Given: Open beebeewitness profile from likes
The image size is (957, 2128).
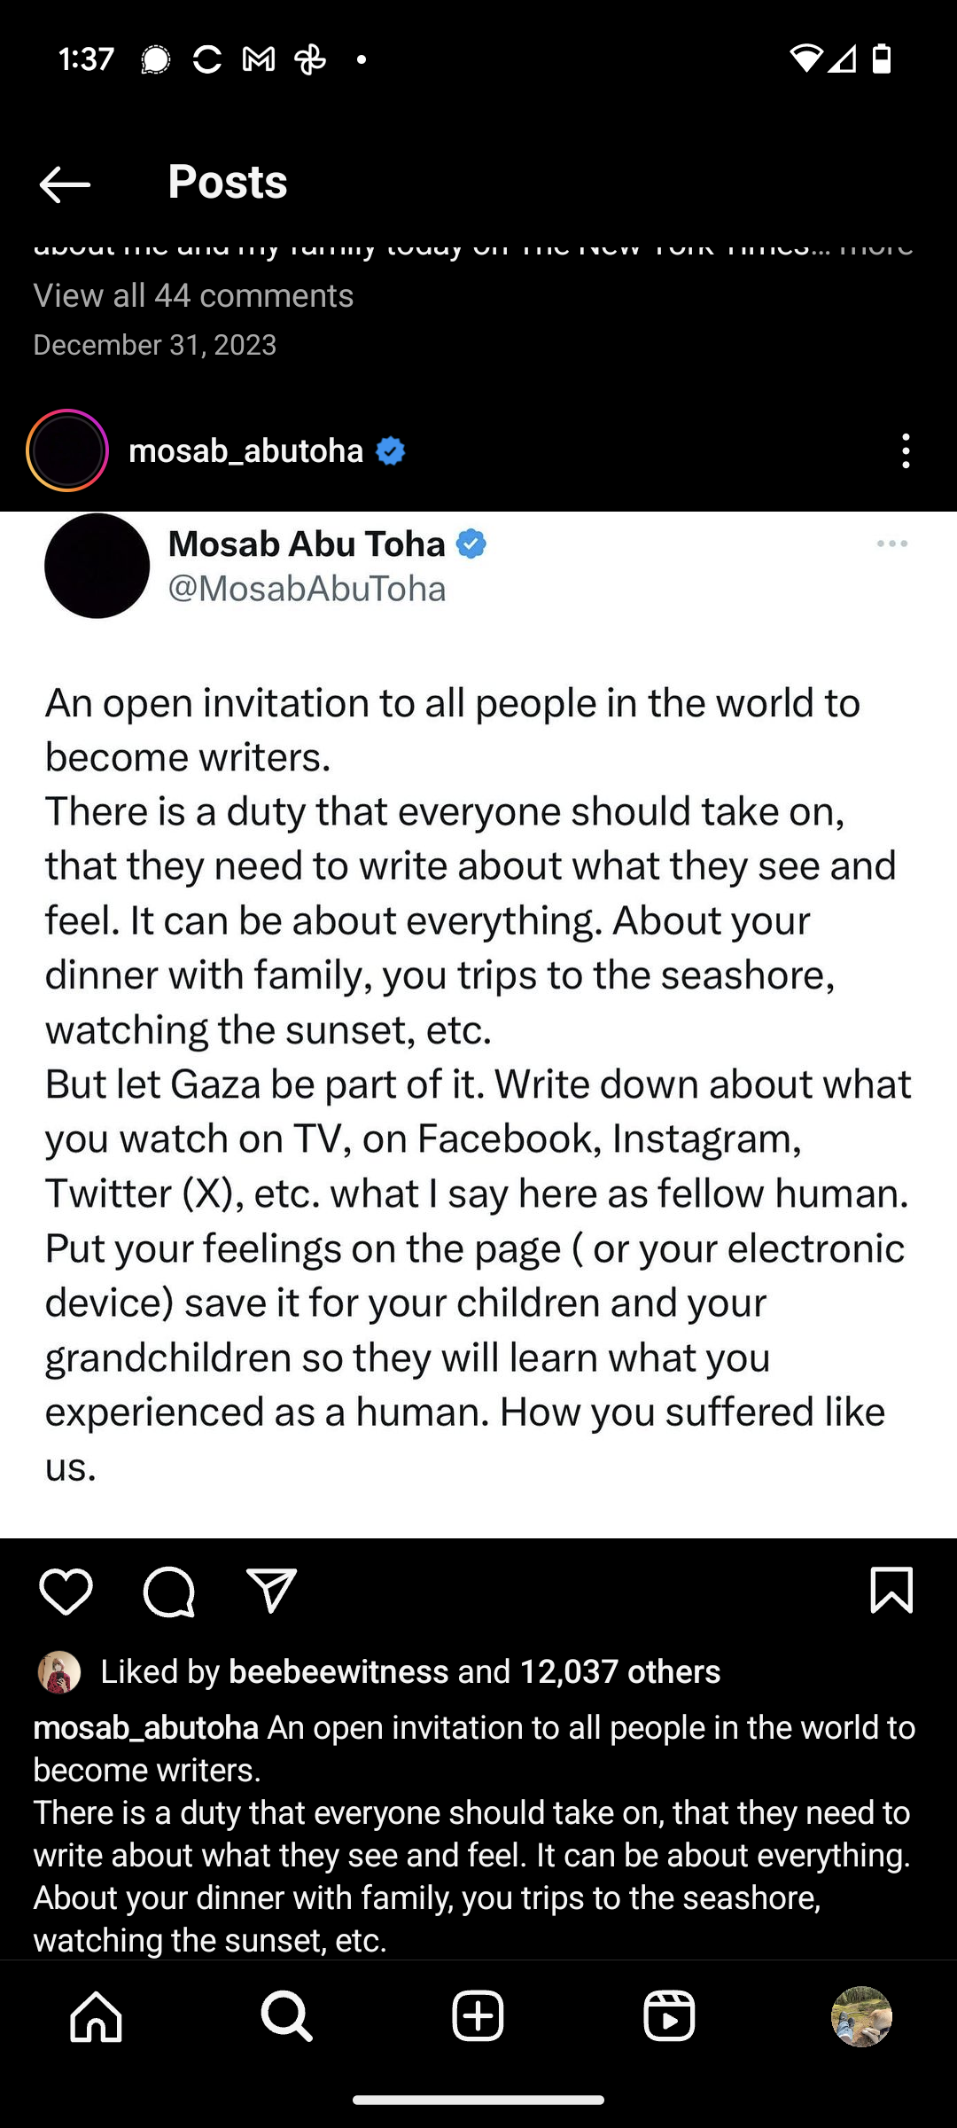Looking at the screenshot, I should (x=338, y=1671).
